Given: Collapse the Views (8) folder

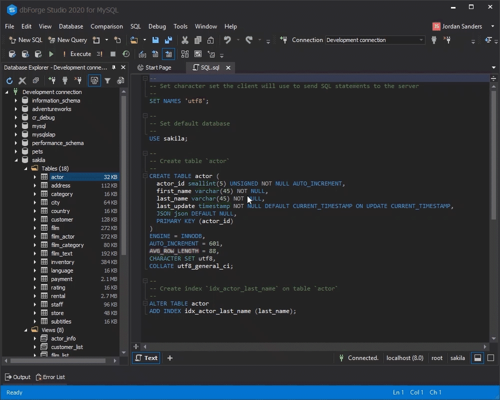Looking at the screenshot, I should tap(26, 330).
